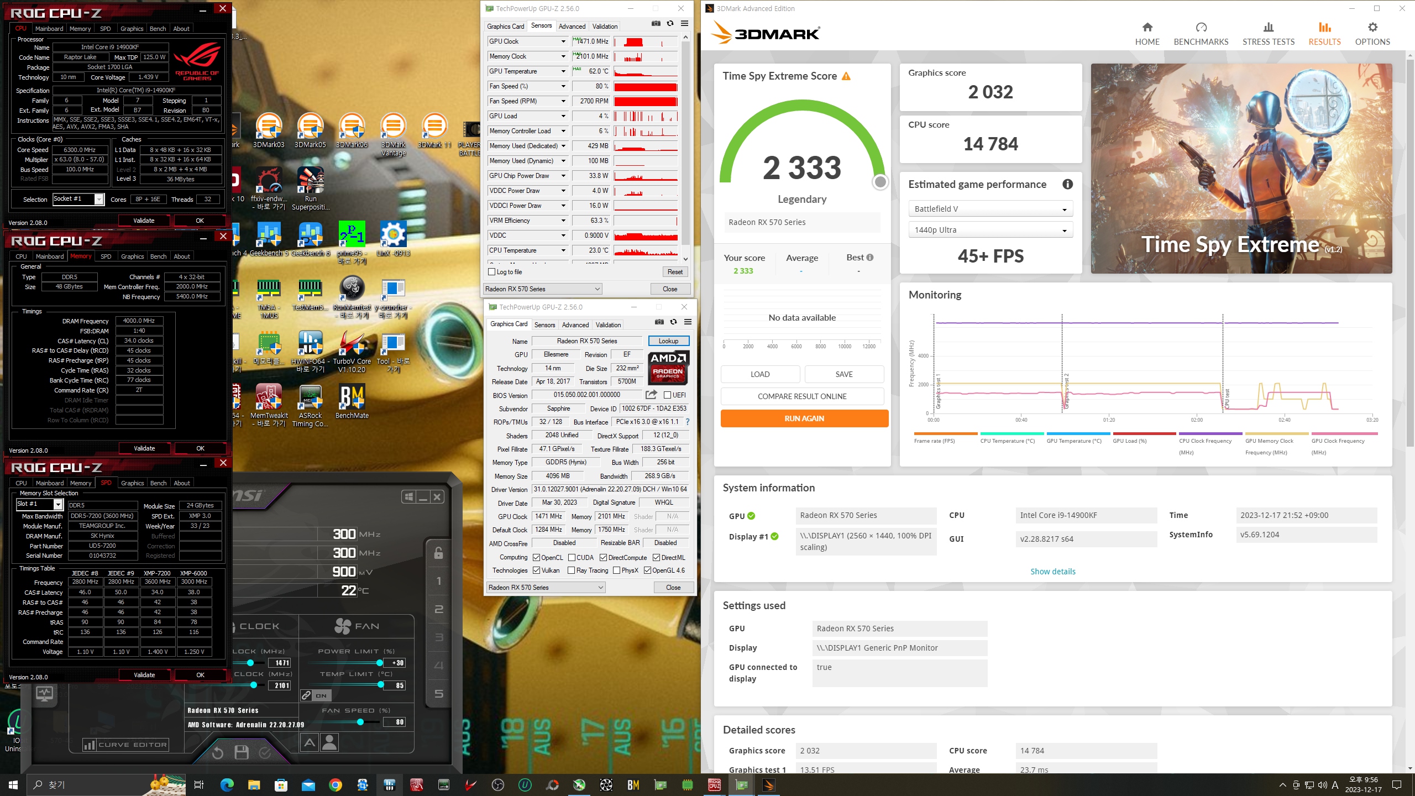Screen dimensions: 1415x796
Task: Click the Show details link
Action: pyautogui.click(x=1052, y=572)
